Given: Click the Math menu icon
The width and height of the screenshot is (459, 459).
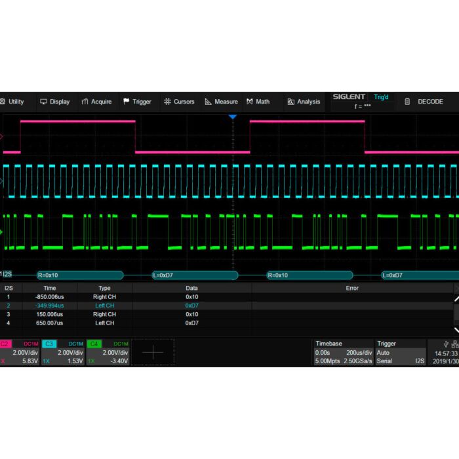Looking at the screenshot, I should (x=250, y=102).
